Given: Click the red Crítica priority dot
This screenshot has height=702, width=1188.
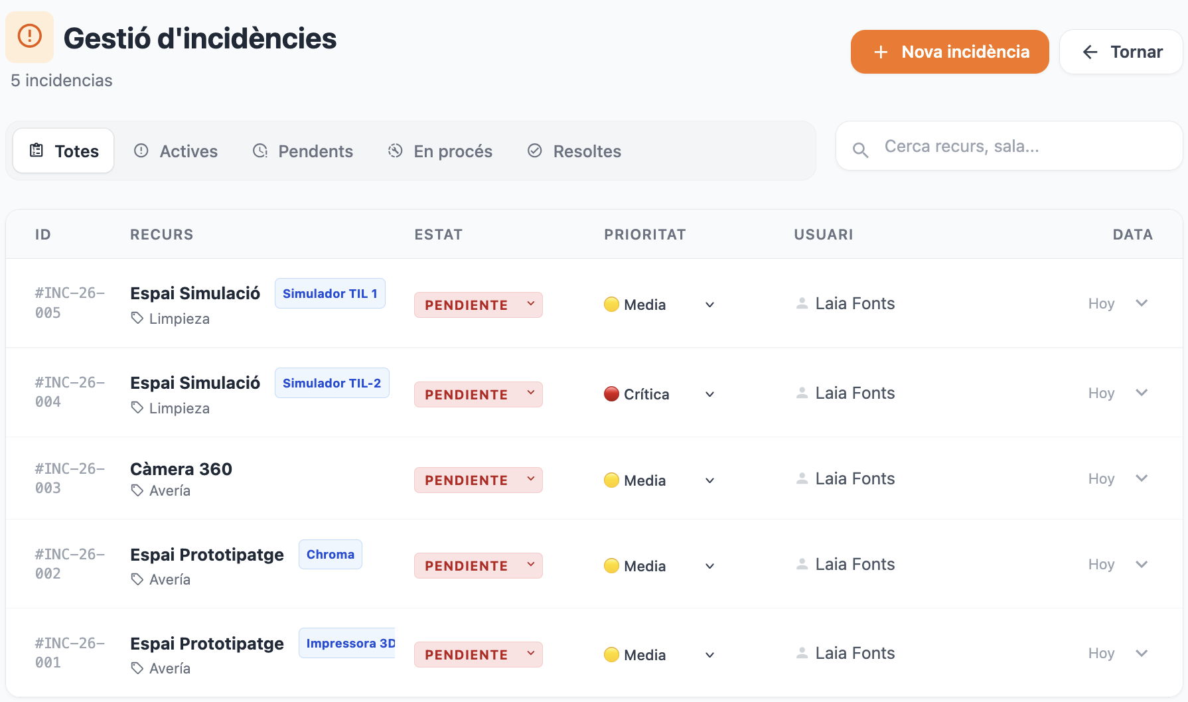Looking at the screenshot, I should [x=611, y=394].
